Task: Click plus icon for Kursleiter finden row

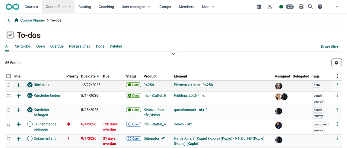Action: pyautogui.click(x=19, y=96)
